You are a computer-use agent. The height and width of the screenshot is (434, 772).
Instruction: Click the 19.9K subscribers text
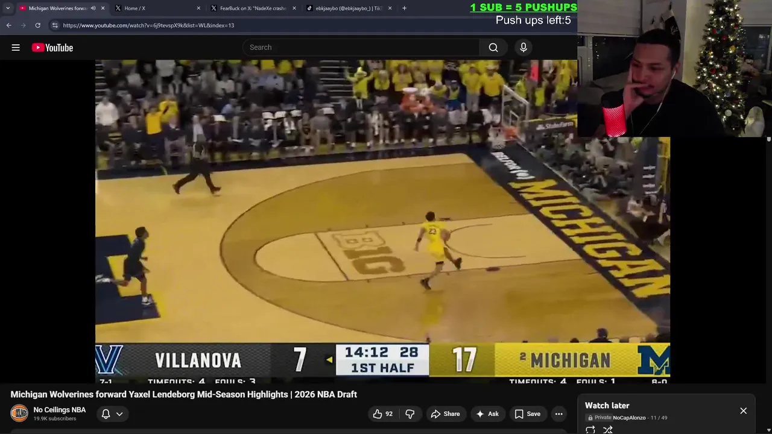click(x=55, y=419)
